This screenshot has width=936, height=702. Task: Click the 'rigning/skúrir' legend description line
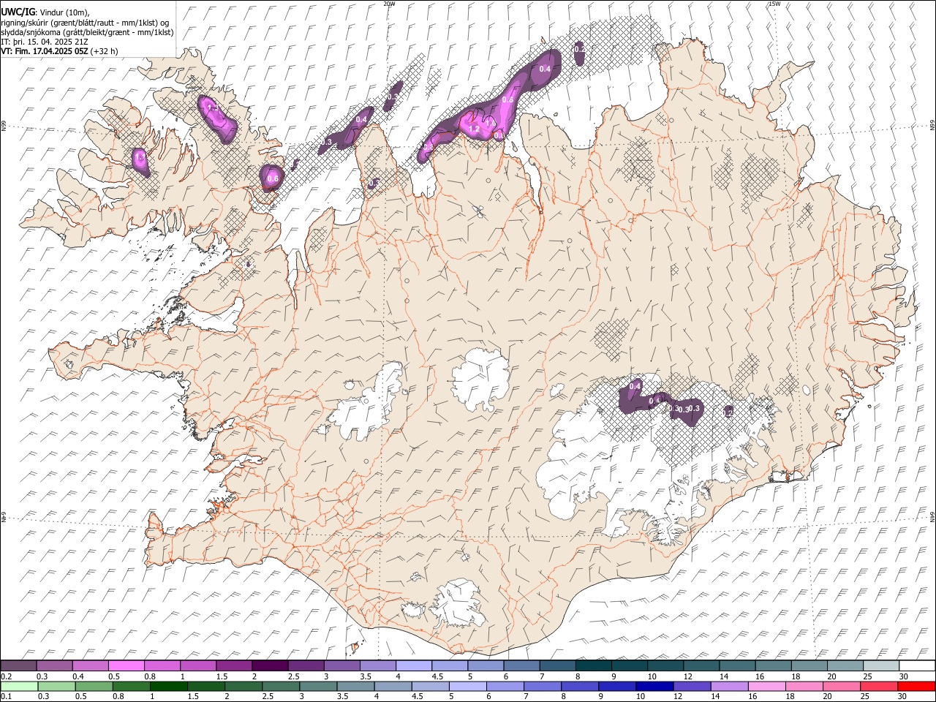click(x=85, y=23)
